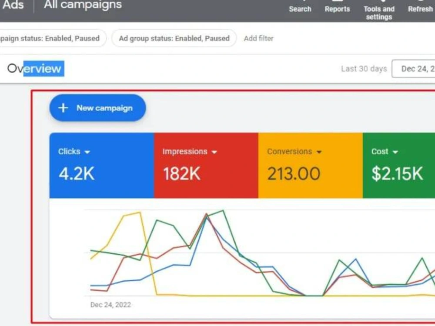Open the date range picker

click(x=413, y=69)
